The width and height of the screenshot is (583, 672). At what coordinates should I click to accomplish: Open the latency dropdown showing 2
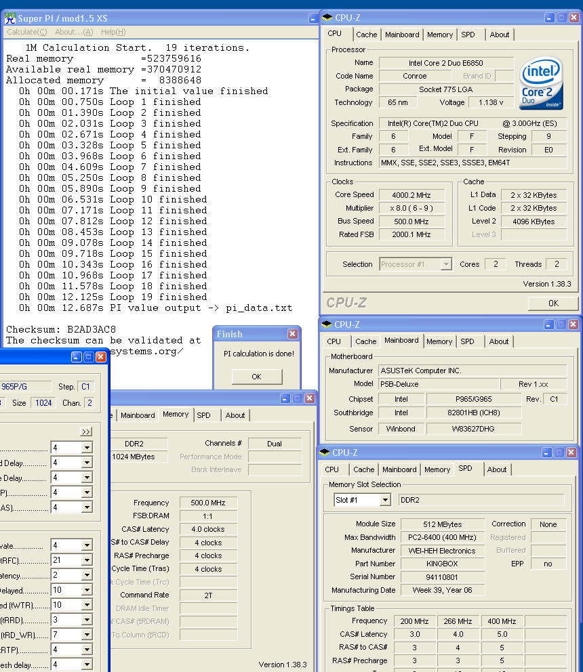coord(71,575)
